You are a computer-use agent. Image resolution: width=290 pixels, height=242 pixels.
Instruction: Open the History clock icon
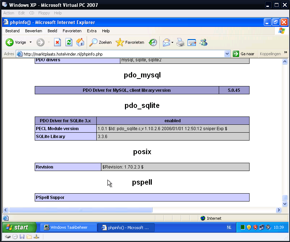[153, 42]
